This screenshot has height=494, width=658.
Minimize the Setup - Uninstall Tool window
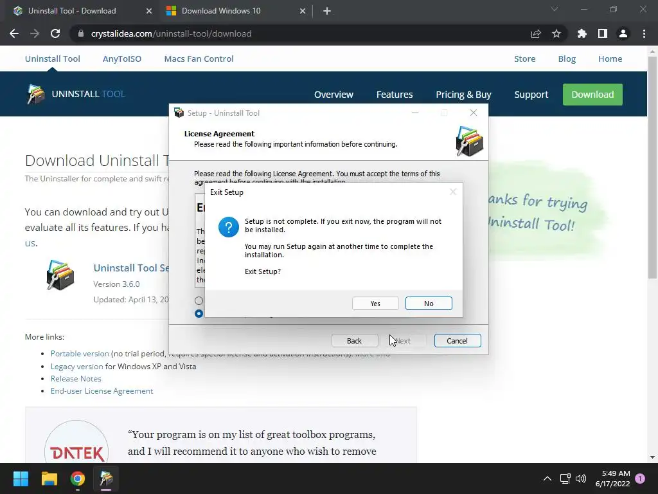[415, 113]
